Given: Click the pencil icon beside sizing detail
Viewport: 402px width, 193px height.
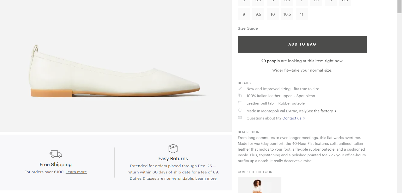Looking at the screenshot, I should (x=240, y=89).
